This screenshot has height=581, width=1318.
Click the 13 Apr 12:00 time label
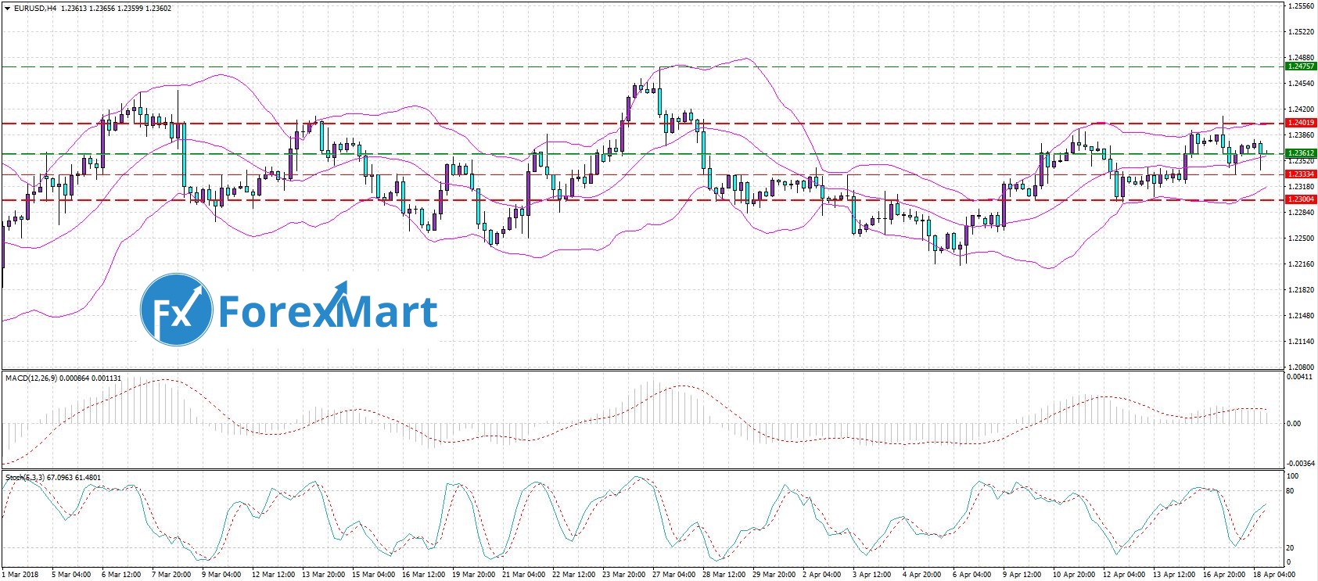point(1174,575)
